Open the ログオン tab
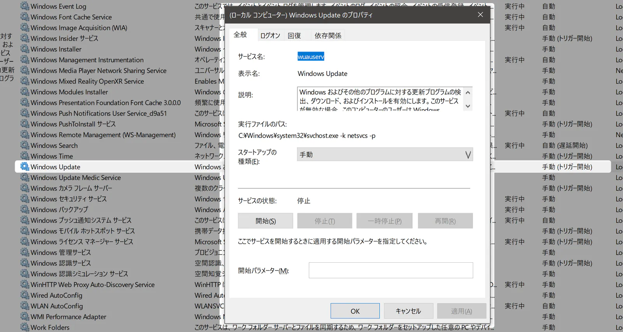The image size is (623, 332). (x=270, y=35)
